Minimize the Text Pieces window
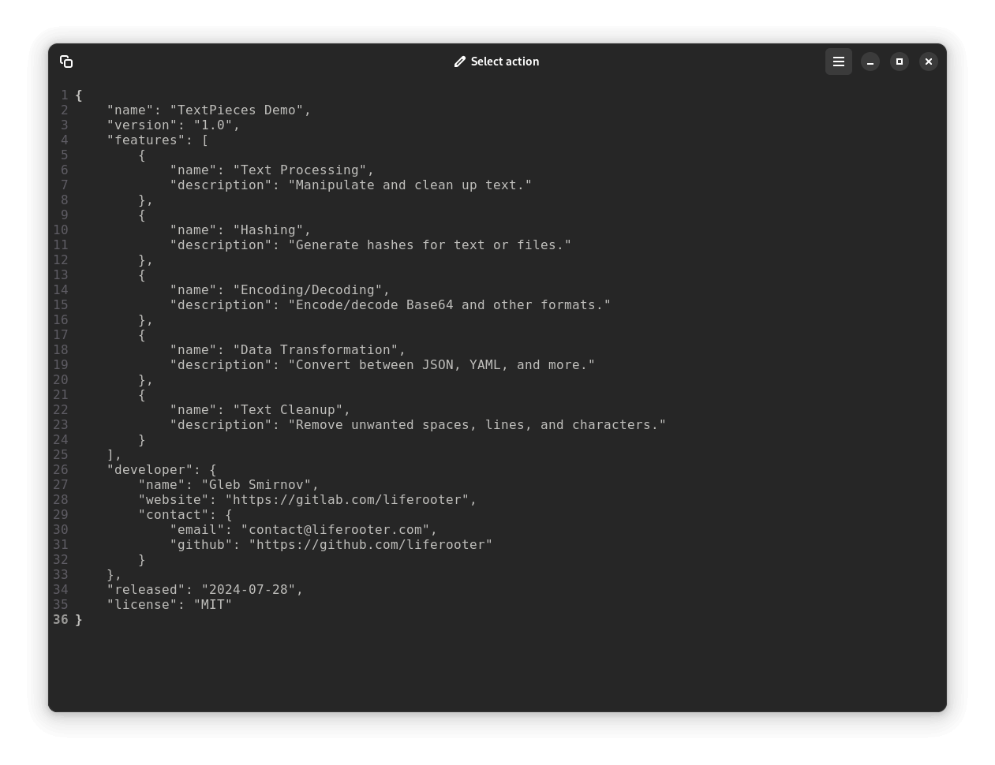Screen dimensions: 995x765 coord(870,62)
